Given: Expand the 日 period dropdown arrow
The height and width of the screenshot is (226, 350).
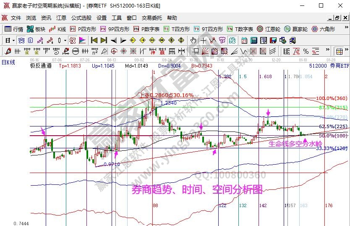Looking at the screenshot, I should (x=13, y=40).
